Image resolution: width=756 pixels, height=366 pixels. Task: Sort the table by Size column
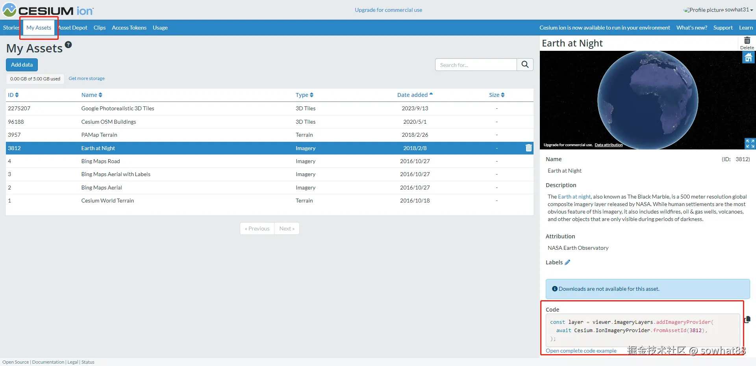click(497, 95)
